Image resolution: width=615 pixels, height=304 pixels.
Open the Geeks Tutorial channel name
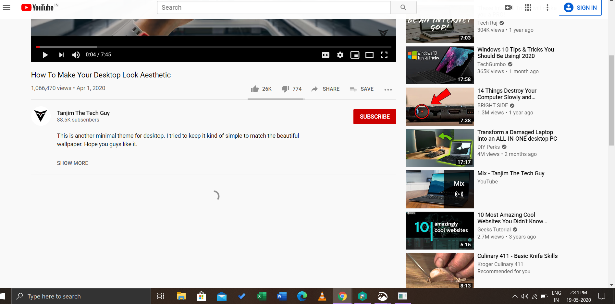click(x=494, y=229)
